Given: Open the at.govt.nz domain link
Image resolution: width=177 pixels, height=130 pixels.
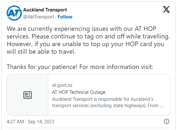Looking at the screenshot, I should [x=62, y=85].
